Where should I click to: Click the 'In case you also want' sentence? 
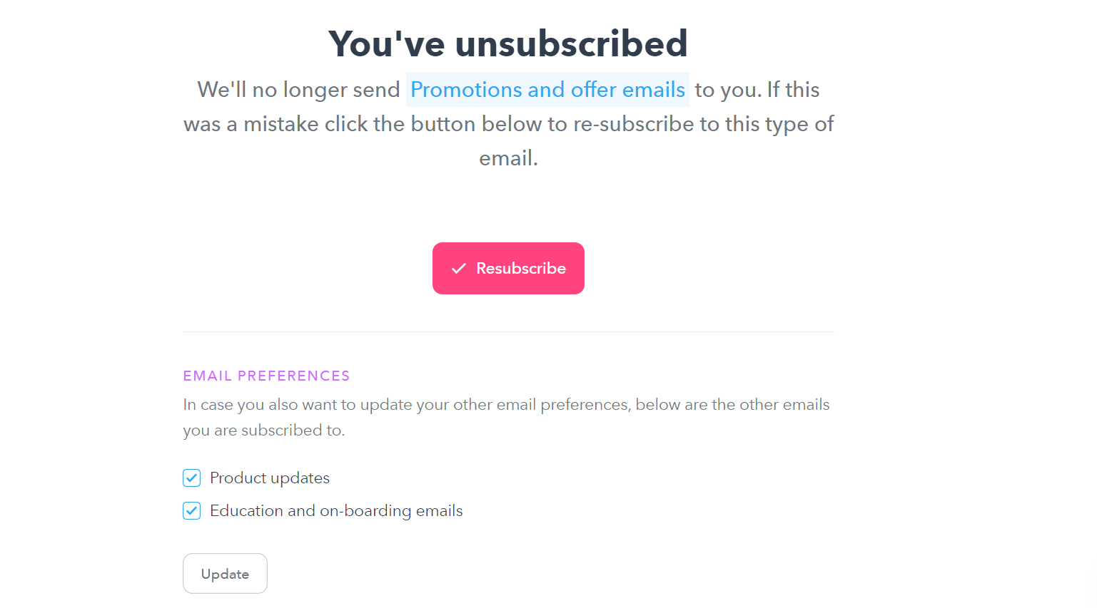point(506,404)
